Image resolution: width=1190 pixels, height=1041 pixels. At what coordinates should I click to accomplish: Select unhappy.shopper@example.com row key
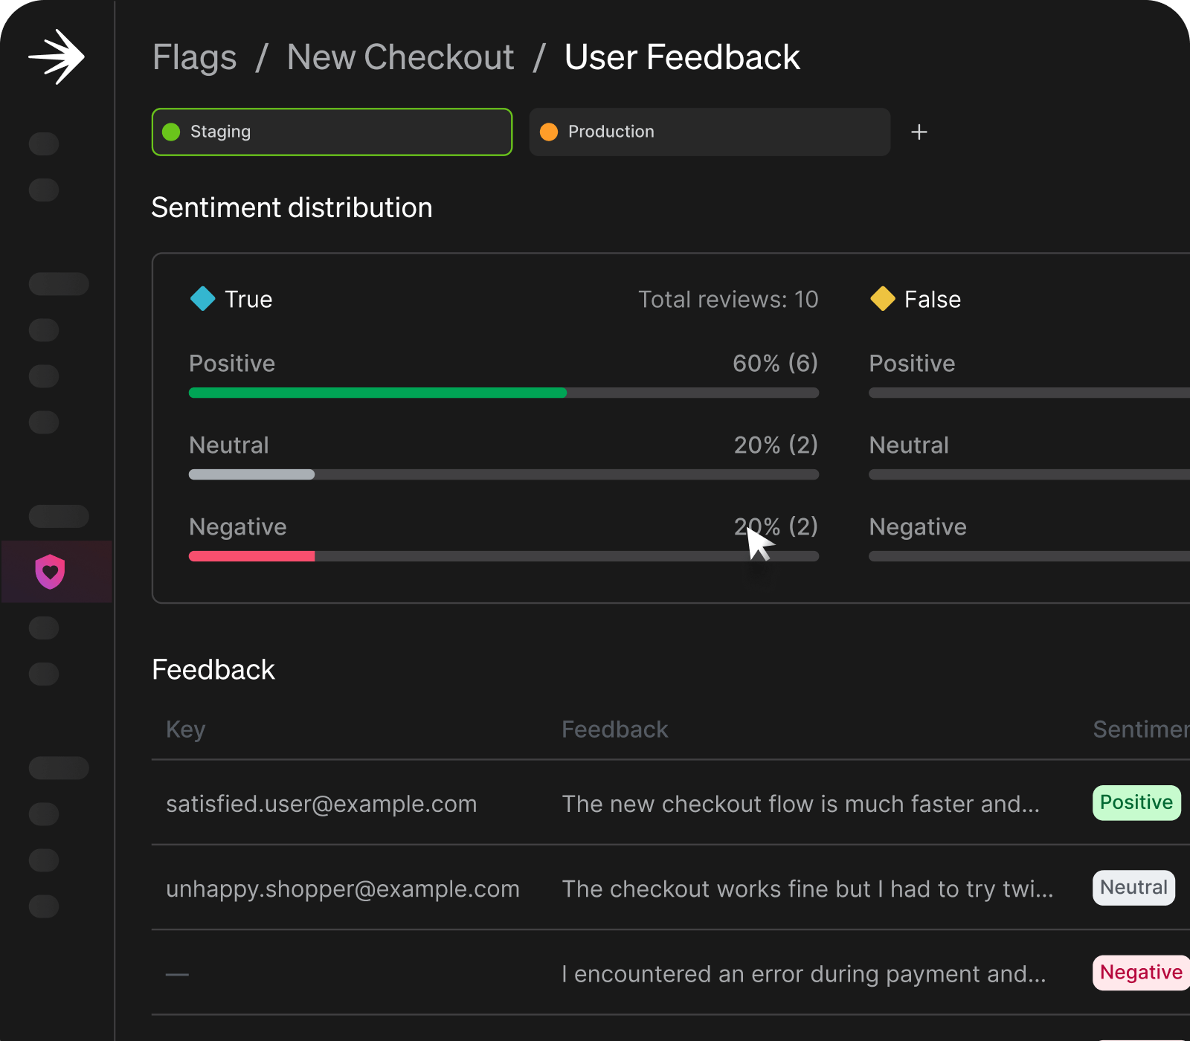[x=342, y=889]
